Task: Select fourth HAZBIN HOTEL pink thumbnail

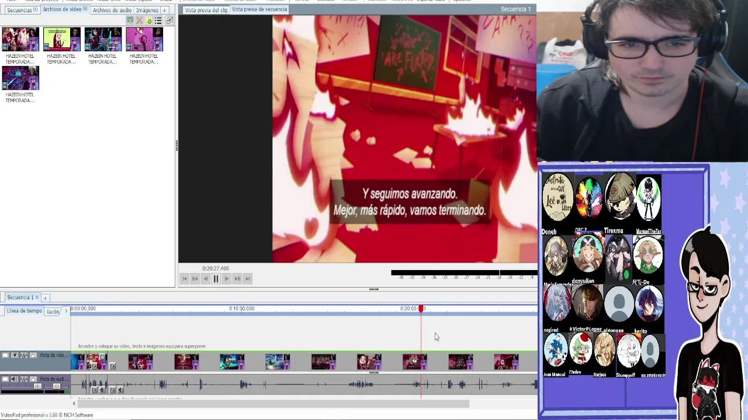Action: pos(144,39)
